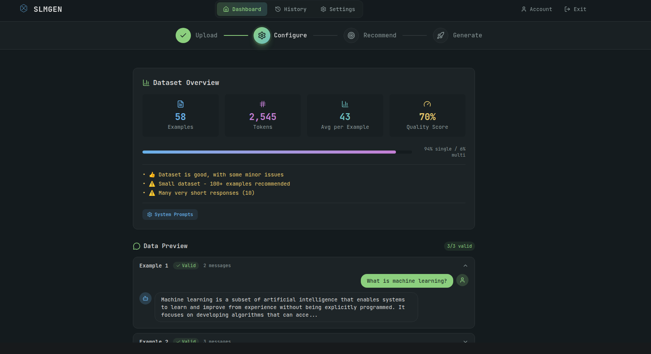Click the user avatar beside the question
Viewport: 651px width, 354px height.
coord(462,280)
